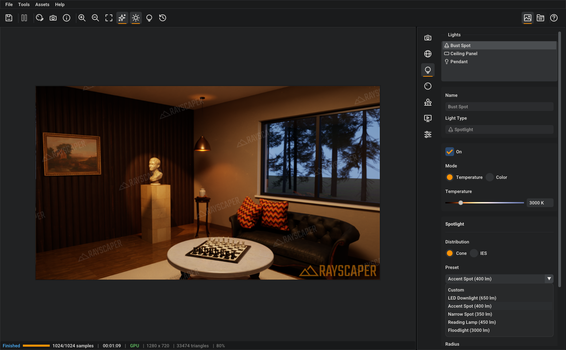Select the Cone distribution radio button
Screen dimensions: 566x350
[x=450, y=253]
